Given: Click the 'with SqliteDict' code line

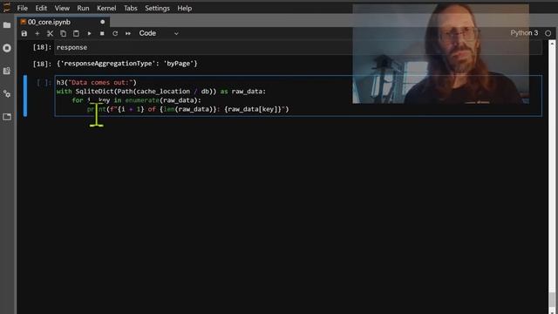Looking at the screenshot, I should click(160, 91).
